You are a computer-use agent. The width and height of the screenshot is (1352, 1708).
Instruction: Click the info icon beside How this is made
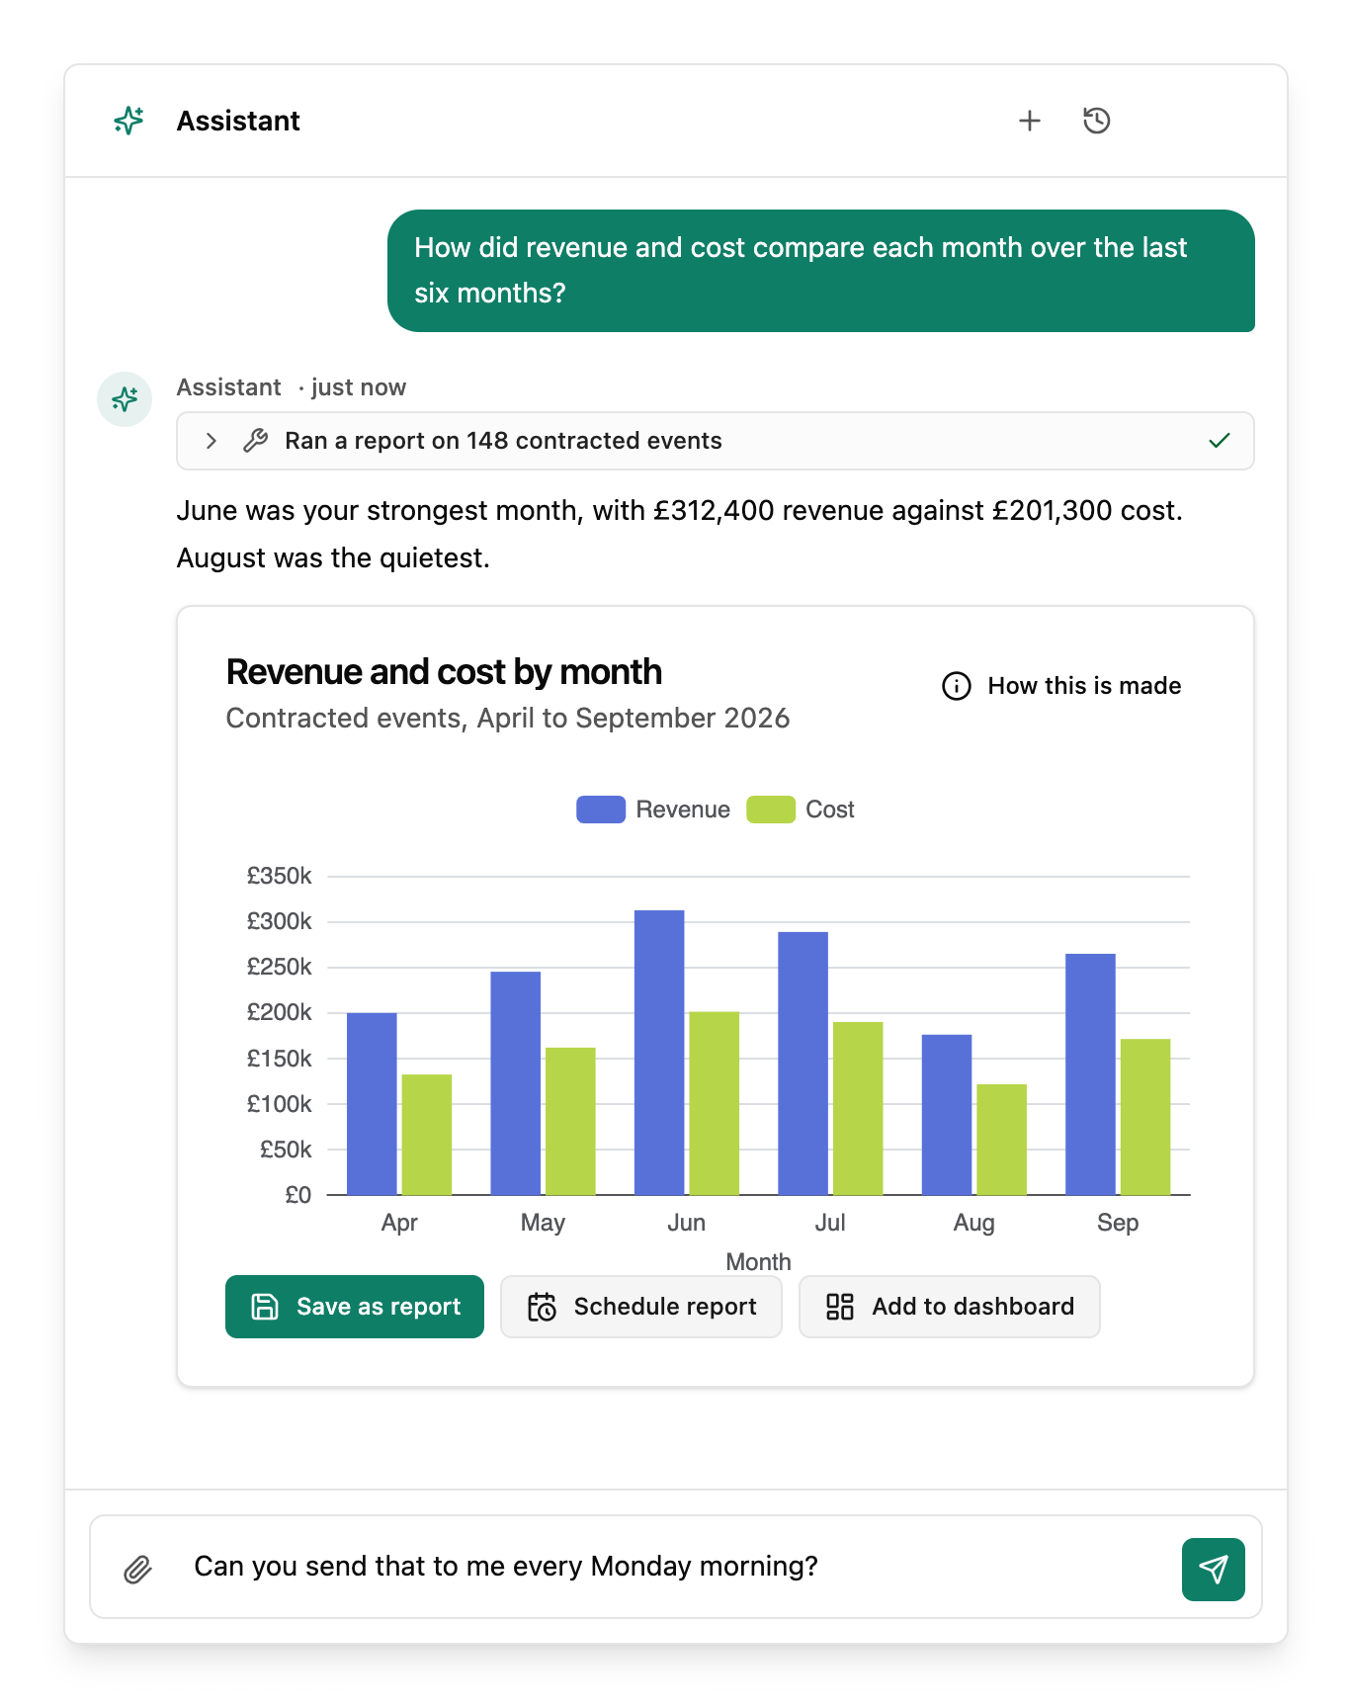pyautogui.click(x=956, y=685)
